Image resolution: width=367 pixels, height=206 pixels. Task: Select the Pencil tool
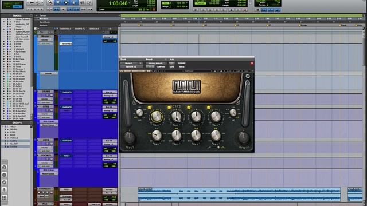point(89,2)
